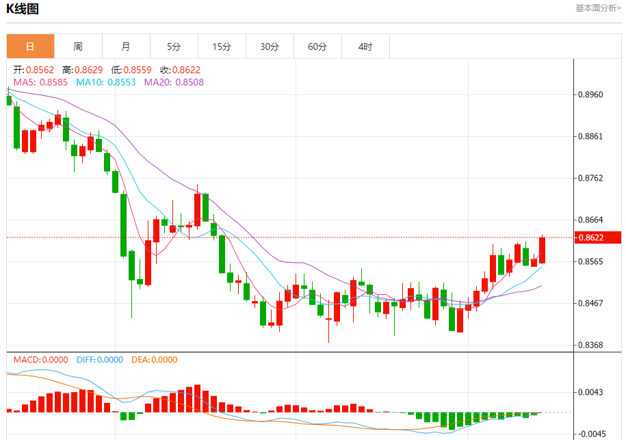Click the 0.8960 price axis label
This screenshot has width=626, height=440.
point(590,94)
